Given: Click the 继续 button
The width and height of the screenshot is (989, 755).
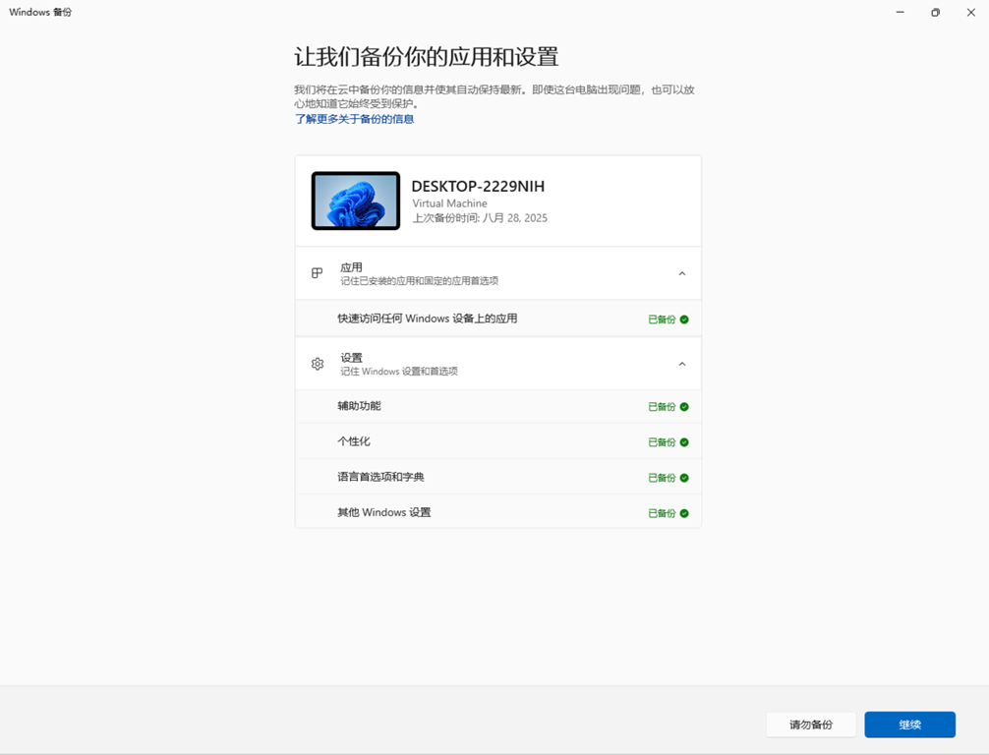Looking at the screenshot, I should [909, 725].
